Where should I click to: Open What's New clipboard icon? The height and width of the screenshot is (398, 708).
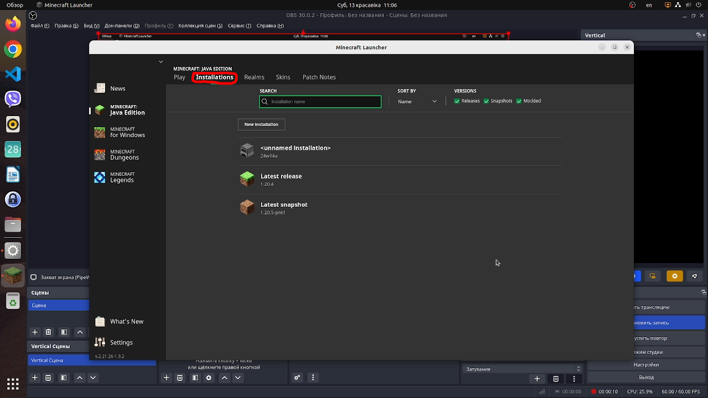[100, 322]
